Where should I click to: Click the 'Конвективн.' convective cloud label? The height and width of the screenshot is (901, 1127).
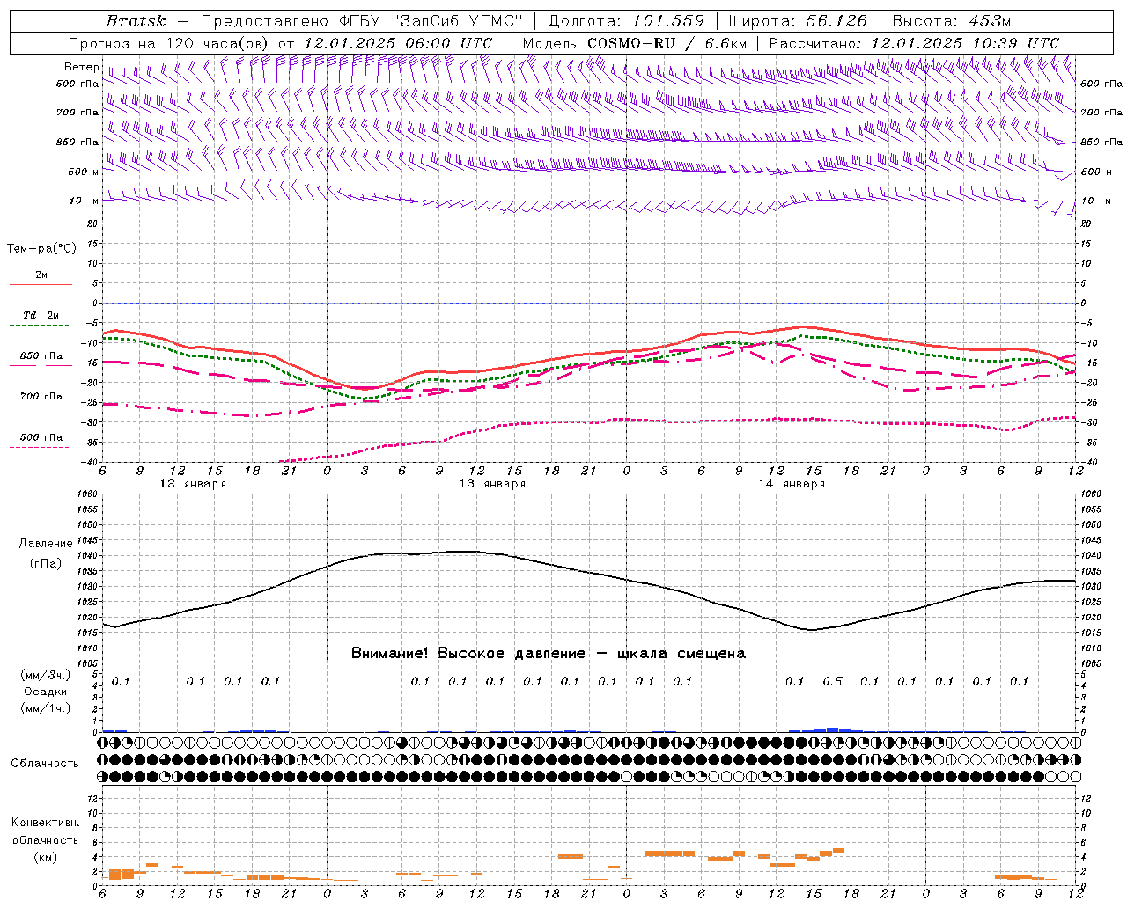[45, 823]
